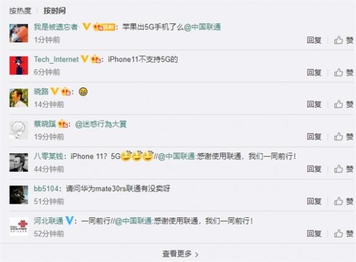The width and height of the screenshot is (356, 262).
Task: Sort comments by 按热度
Action: [20, 10]
